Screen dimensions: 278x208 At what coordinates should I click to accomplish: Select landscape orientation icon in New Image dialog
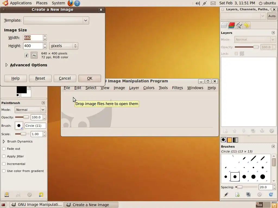pyautogui.click(x=34, y=55)
